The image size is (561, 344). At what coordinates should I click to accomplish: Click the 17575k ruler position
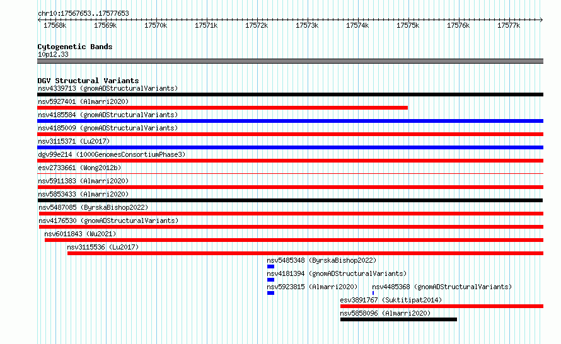[x=408, y=25]
